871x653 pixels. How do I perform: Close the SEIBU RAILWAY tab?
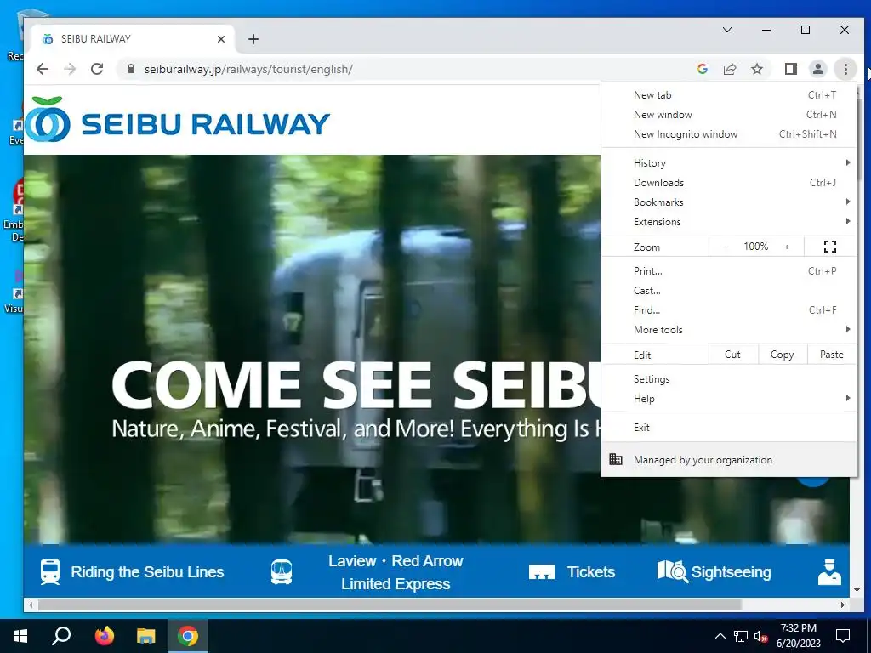[221, 39]
